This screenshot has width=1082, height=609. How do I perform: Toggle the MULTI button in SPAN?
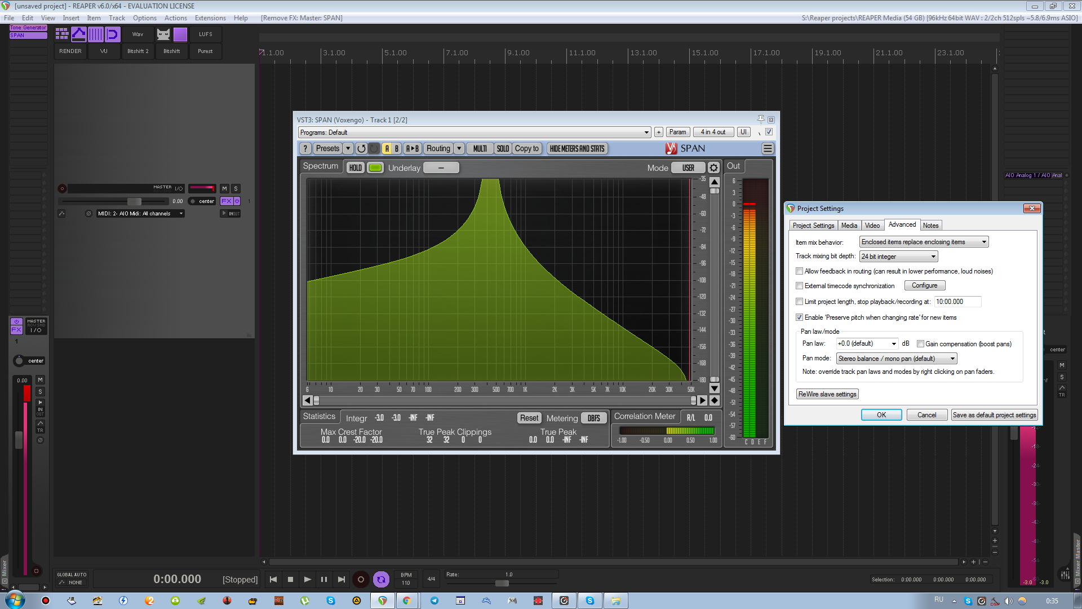[480, 148]
